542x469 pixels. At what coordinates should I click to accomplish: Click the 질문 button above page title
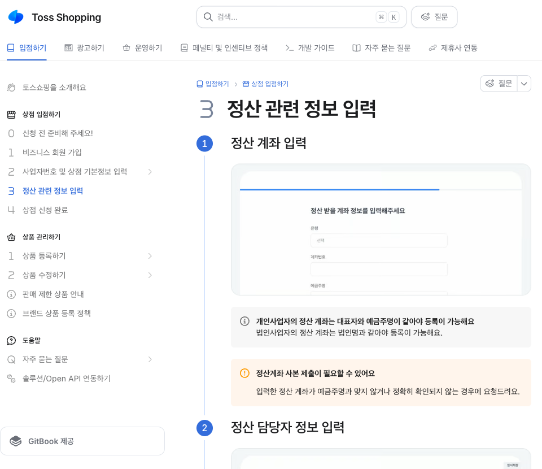[499, 84]
